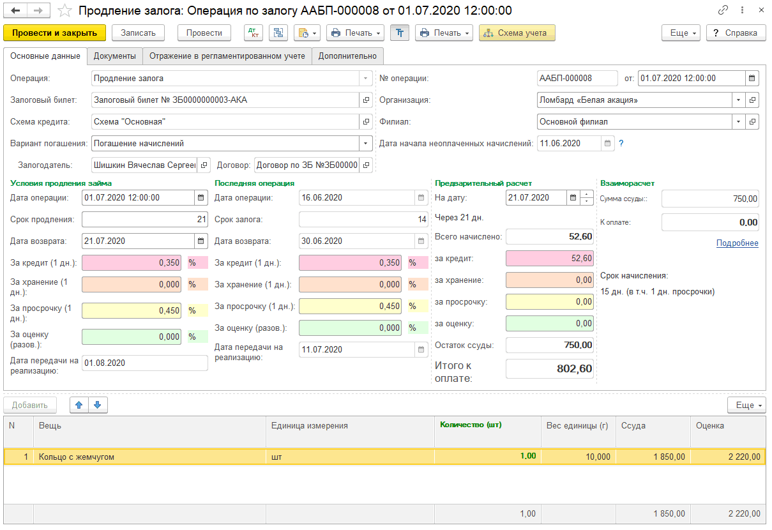Expand Вариант погашения dropdown
The image size is (772, 530).
pyautogui.click(x=366, y=144)
